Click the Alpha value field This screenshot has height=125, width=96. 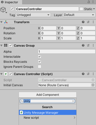(67, 51)
